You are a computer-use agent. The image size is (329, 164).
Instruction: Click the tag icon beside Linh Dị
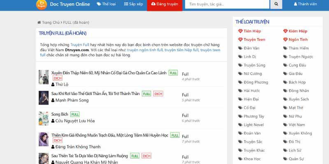pos(240,57)
